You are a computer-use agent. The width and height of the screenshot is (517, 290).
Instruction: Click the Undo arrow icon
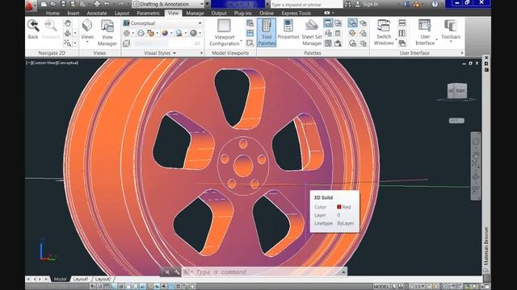[107, 4]
